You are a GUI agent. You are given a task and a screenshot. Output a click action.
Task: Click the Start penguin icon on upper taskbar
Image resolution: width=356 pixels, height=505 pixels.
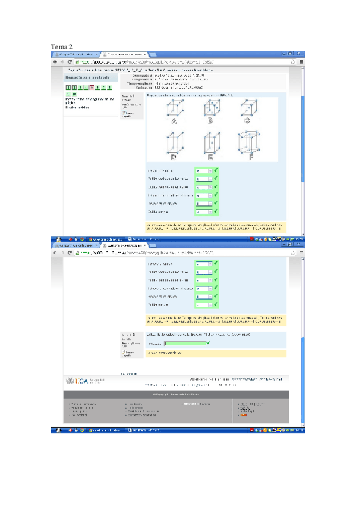click(58, 239)
